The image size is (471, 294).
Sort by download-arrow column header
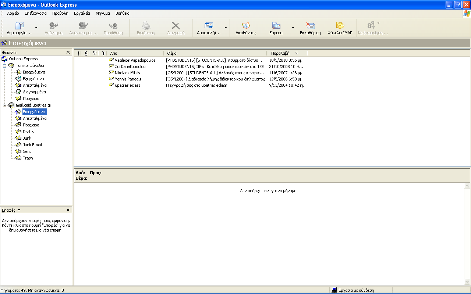coord(103,53)
